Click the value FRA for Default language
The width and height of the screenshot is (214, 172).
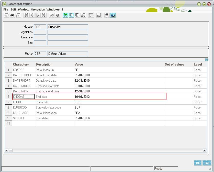119,113
